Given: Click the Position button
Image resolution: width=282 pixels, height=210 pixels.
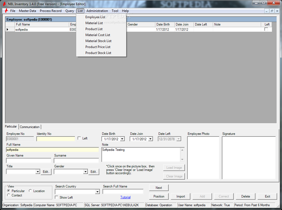Looking at the screenshot, I should [159, 196].
